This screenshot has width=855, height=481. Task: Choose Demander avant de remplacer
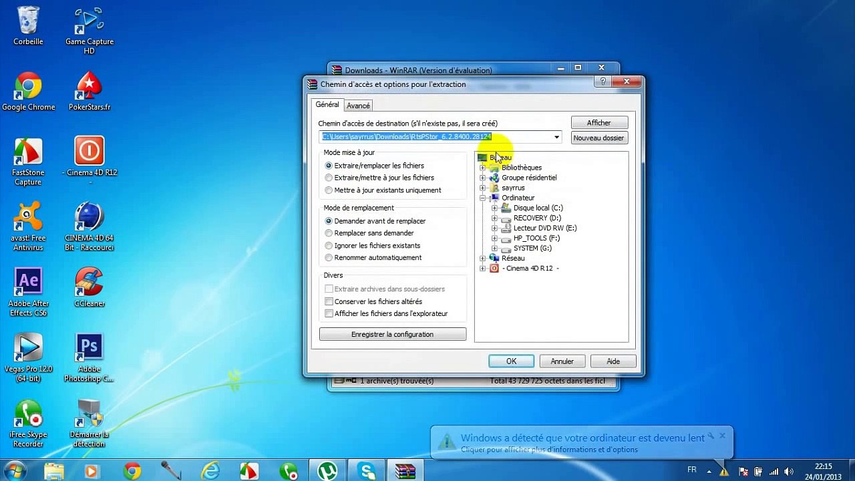coord(375,221)
